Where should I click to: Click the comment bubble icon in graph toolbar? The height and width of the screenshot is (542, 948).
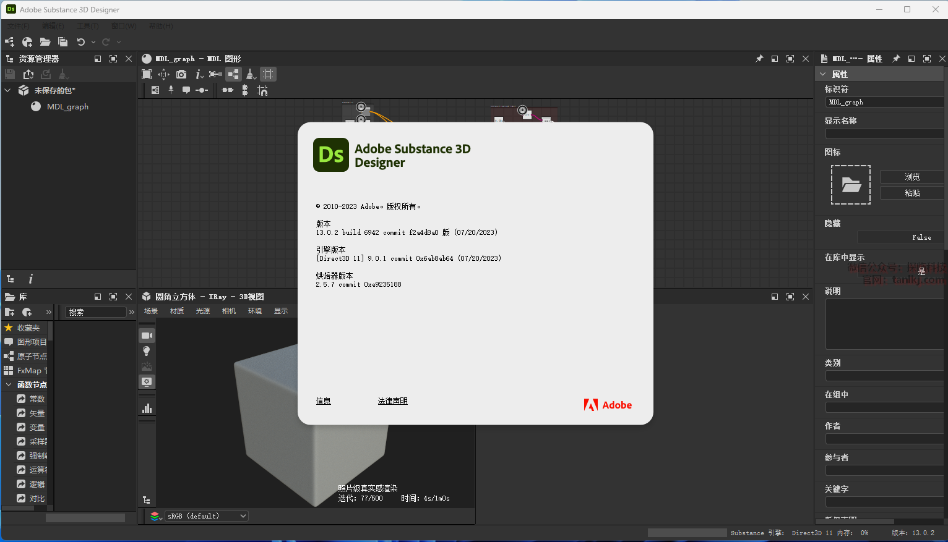186,90
